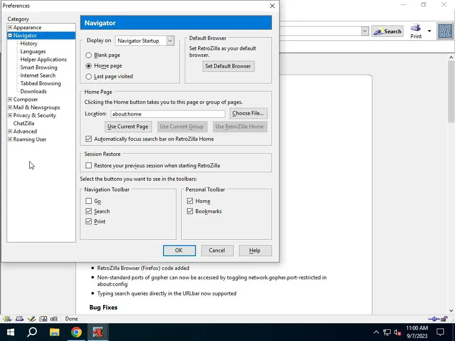Image resolution: width=455 pixels, height=341 pixels.
Task: Click the Set Default Browser button
Action: coord(228,66)
